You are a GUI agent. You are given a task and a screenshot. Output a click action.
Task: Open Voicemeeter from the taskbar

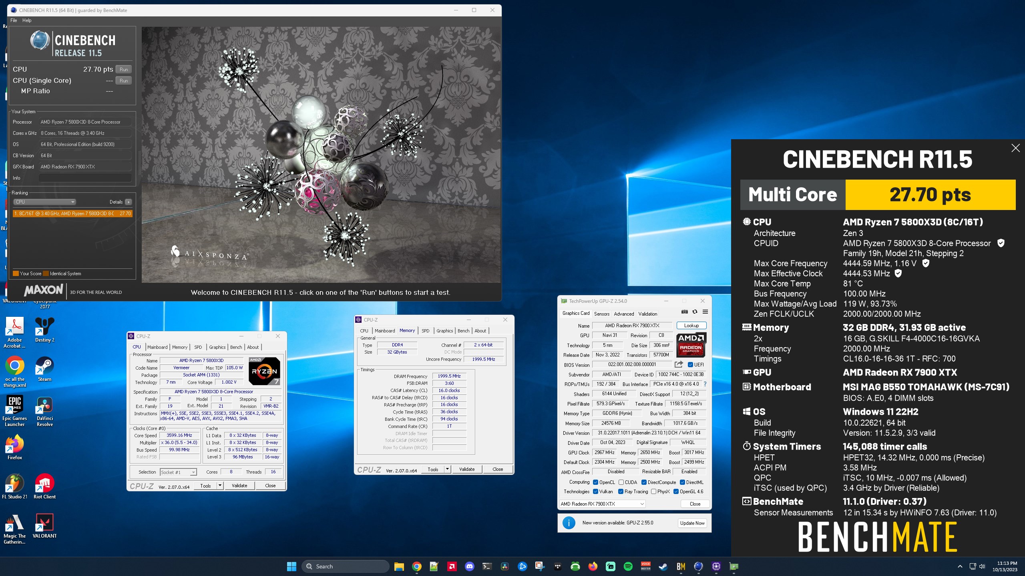pyautogui.click(x=645, y=566)
